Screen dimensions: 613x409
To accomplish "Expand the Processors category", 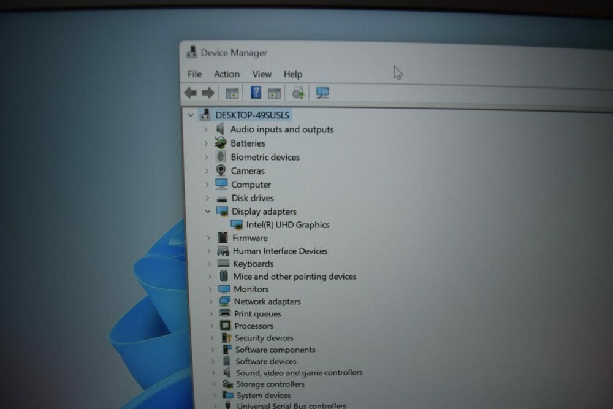I will [x=211, y=326].
